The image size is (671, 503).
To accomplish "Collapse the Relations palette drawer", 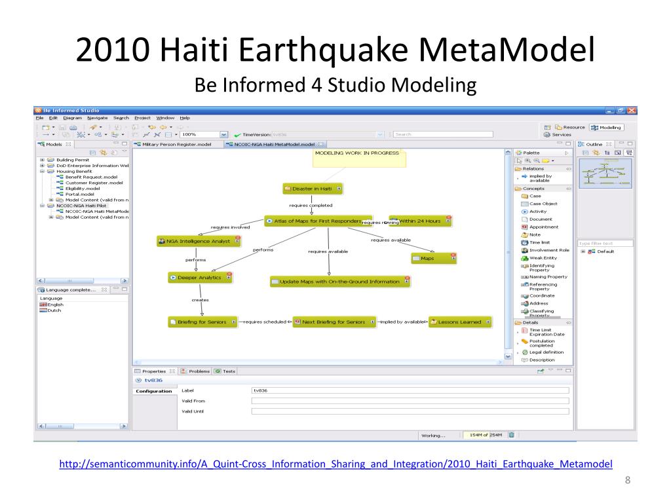I will [568, 169].
